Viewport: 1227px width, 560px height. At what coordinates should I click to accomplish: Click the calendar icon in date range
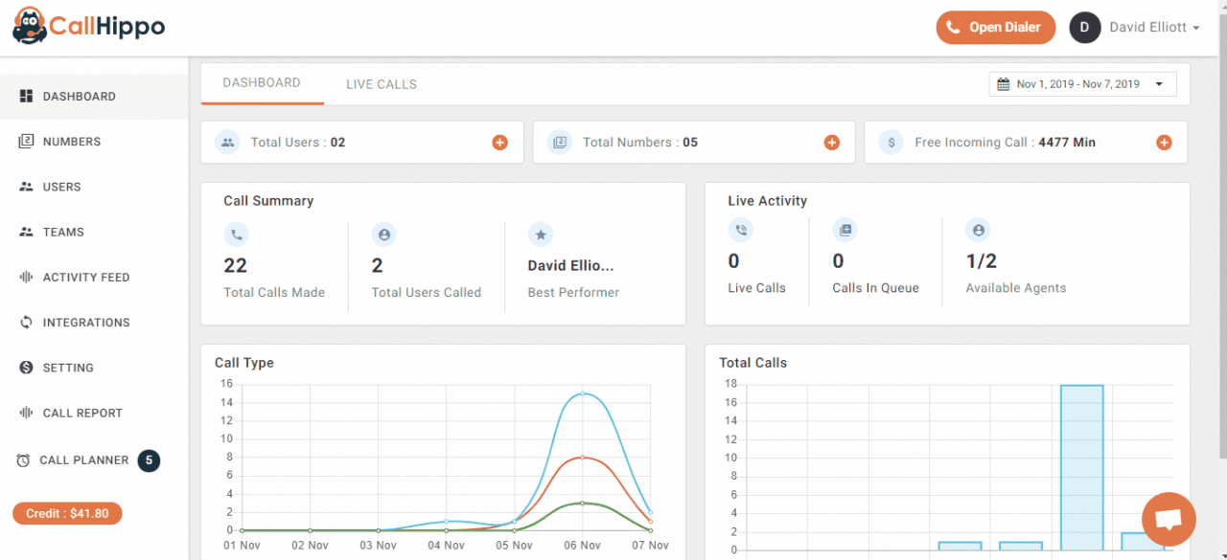[x=1003, y=84]
